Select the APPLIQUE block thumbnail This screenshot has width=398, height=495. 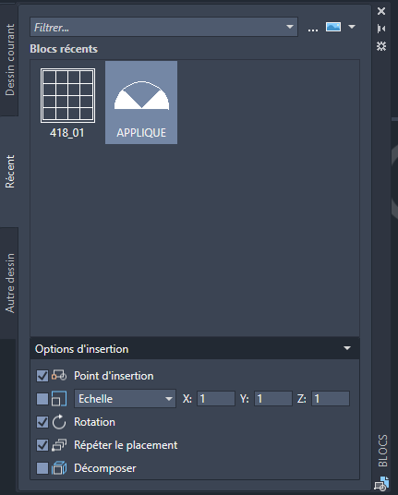(141, 103)
